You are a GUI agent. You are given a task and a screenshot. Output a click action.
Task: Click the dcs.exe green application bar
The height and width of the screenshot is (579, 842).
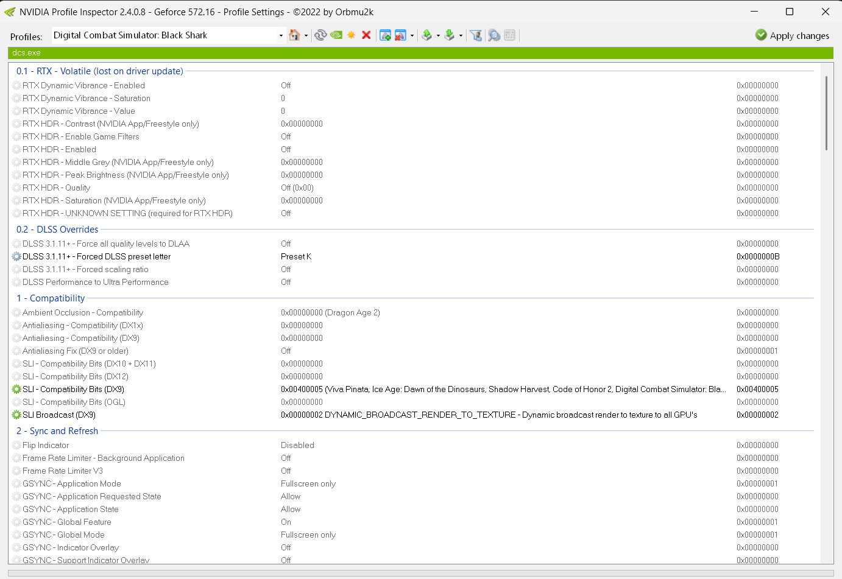click(420, 53)
